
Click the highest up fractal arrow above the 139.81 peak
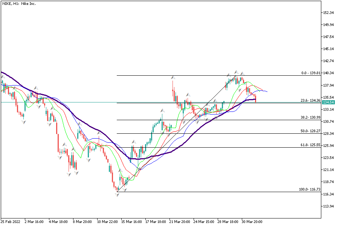pyautogui.click(x=236, y=72)
